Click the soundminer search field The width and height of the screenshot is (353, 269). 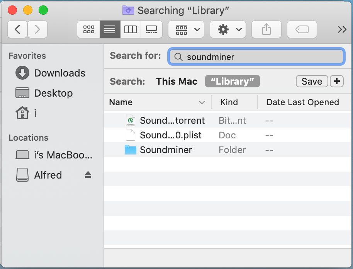coord(256,57)
